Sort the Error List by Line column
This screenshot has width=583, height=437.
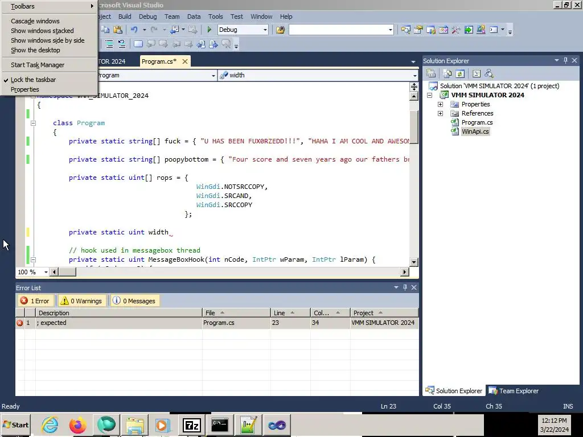point(290,313)
